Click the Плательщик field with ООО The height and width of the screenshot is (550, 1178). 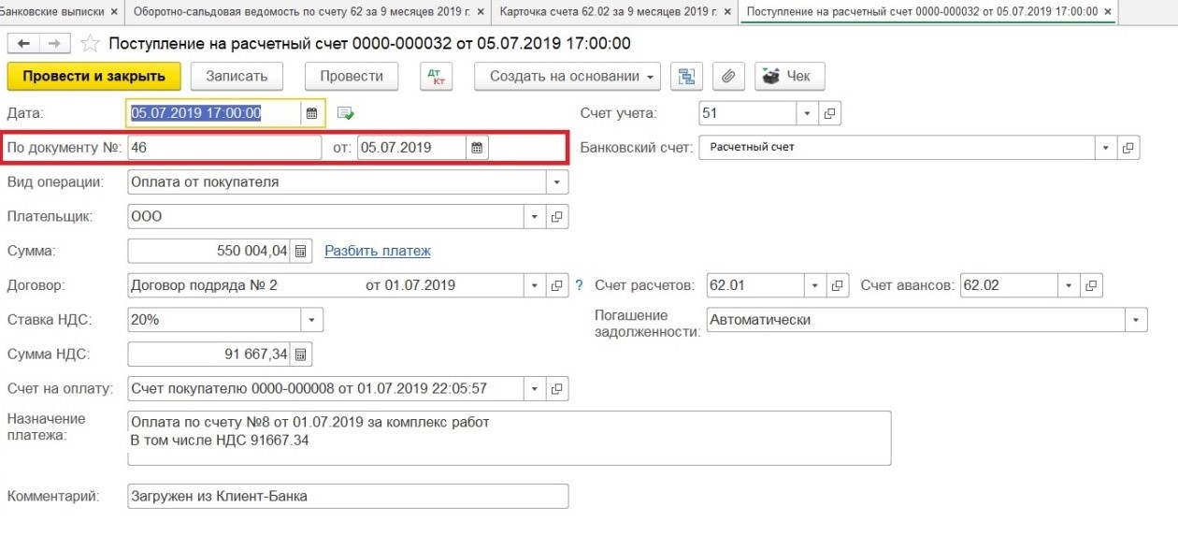pos(325,216)
